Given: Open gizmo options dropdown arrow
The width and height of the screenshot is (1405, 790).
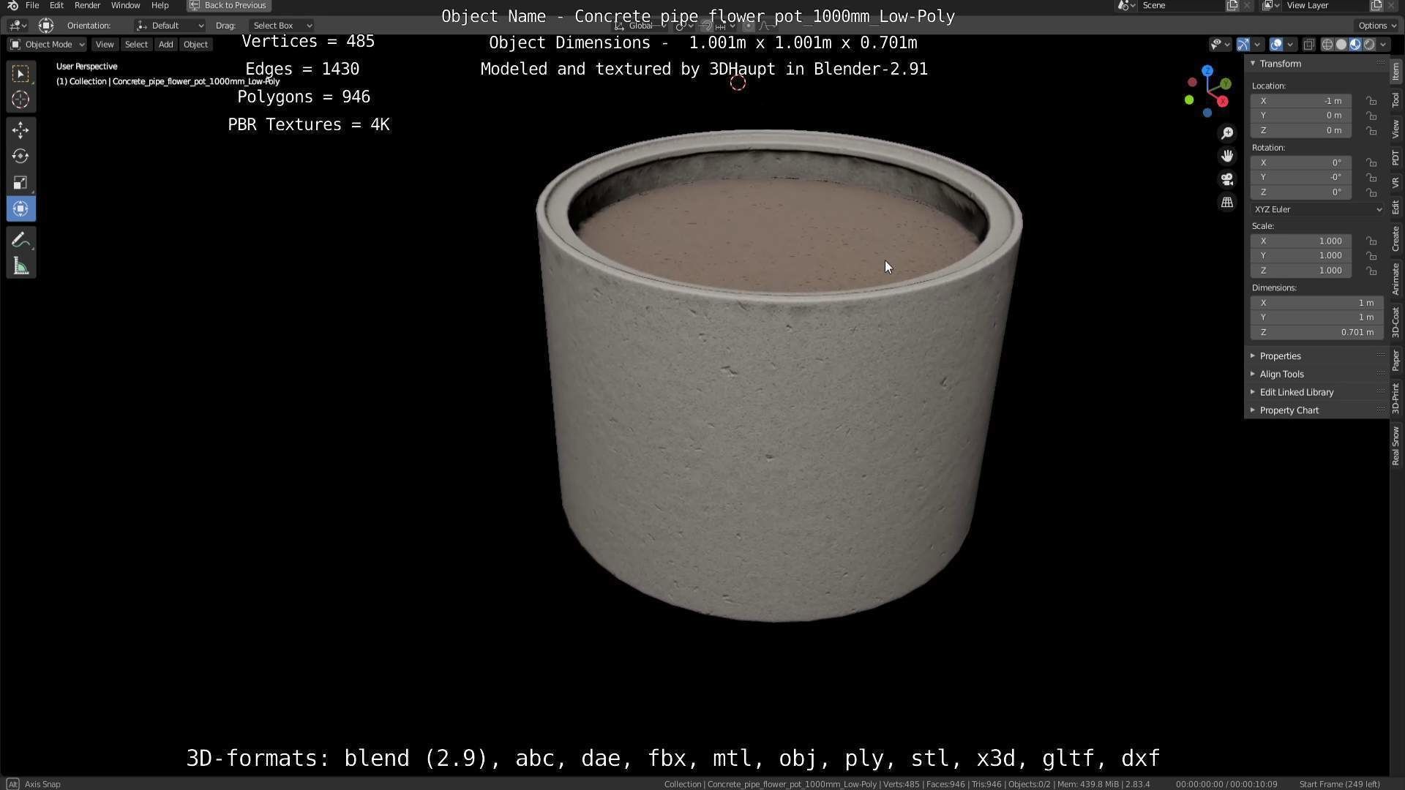Looking at the screenshot, I should pos(1257,45).
